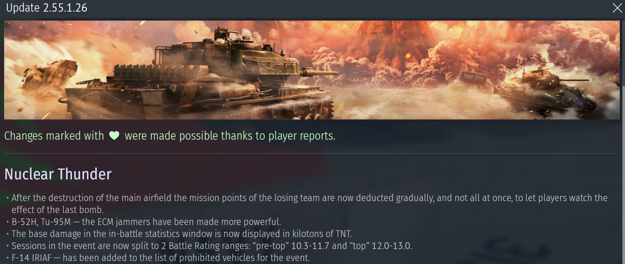Select the Nuclear Thunder section heading

point(58,174)
